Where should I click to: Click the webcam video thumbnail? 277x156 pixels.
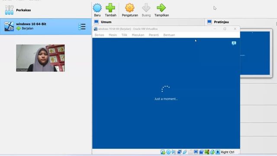[x=40, y=58]
